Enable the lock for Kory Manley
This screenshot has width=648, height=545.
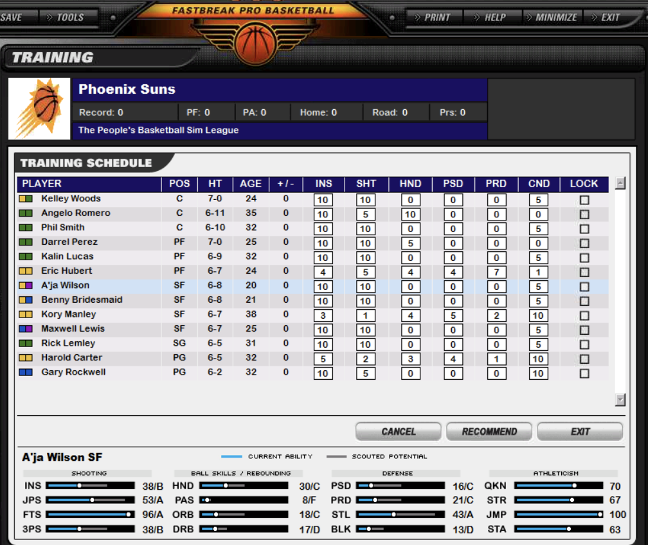[584, 316]
